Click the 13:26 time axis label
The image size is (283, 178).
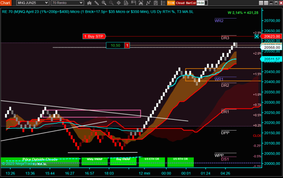(10, 173)
